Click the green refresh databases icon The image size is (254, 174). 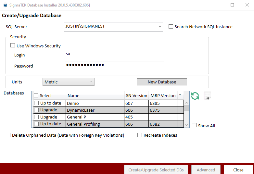(x=195, y=96)
